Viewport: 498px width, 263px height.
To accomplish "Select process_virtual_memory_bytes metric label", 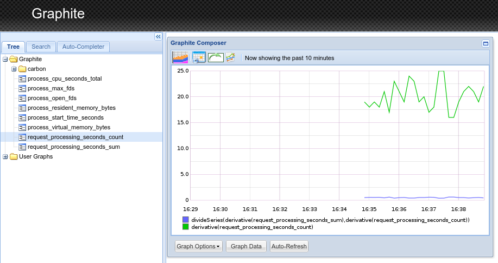I will coord(69,128).
